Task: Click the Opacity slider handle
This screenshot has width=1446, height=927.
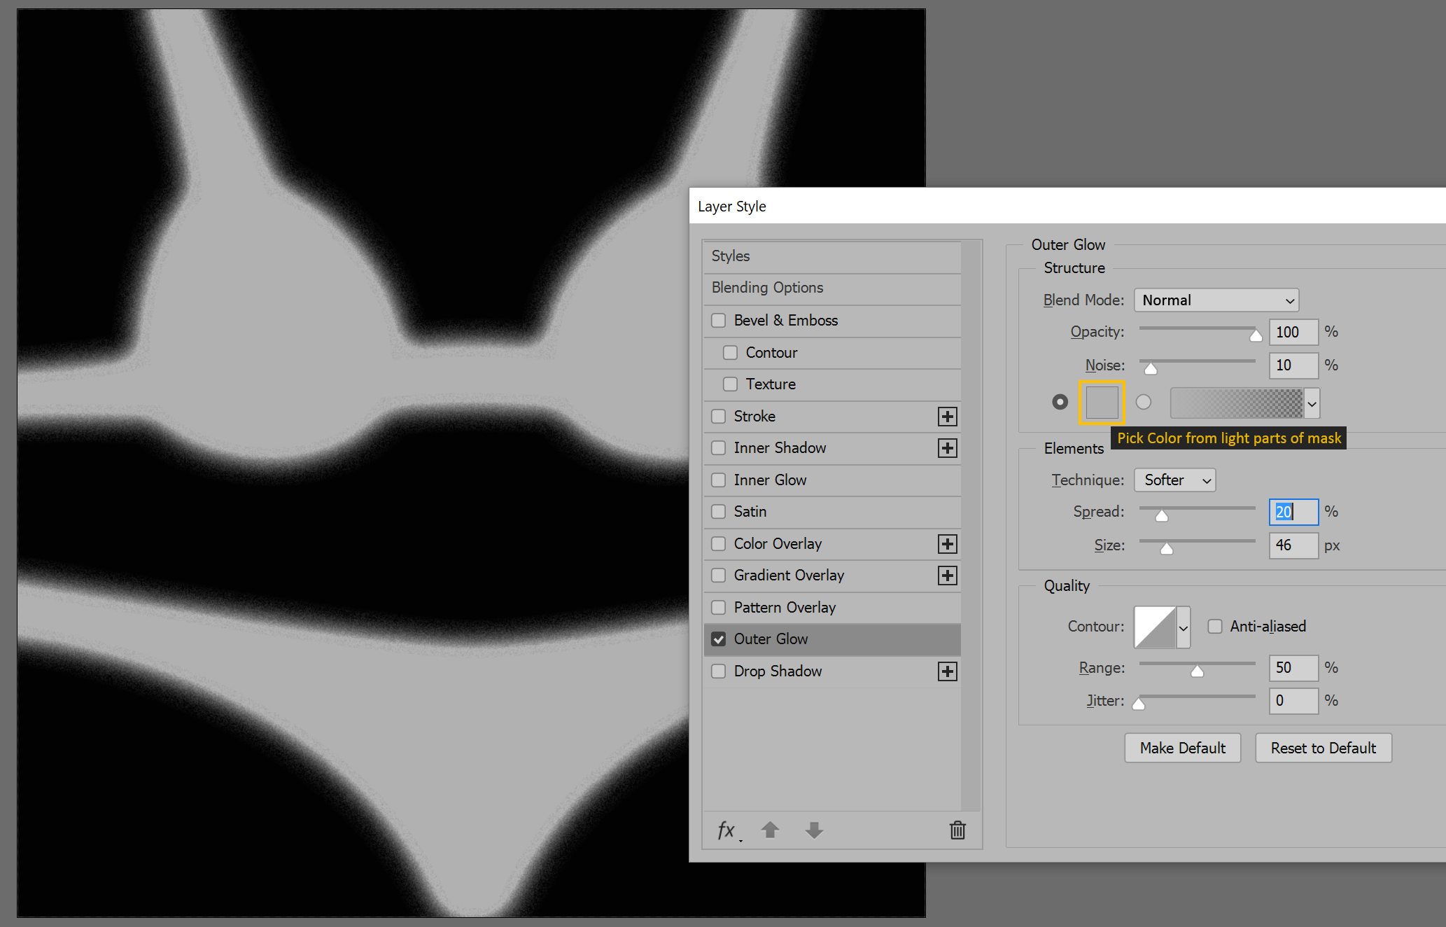Action: point(1256,336)
